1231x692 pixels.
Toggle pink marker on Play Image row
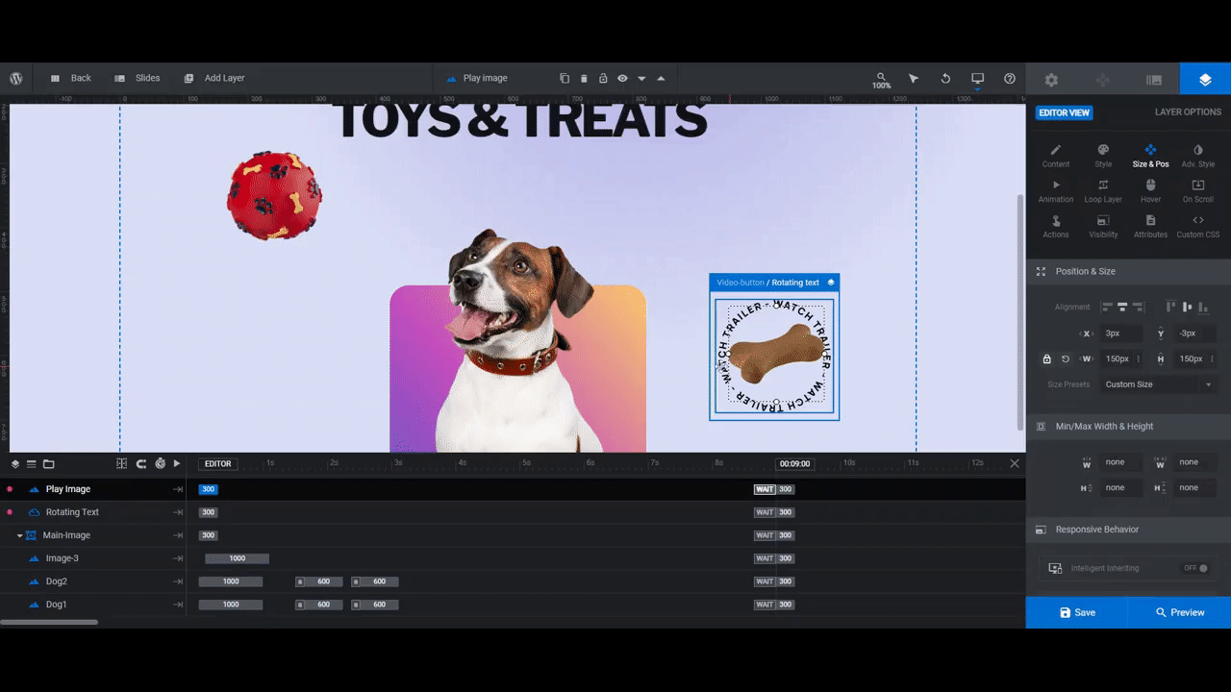10,489
